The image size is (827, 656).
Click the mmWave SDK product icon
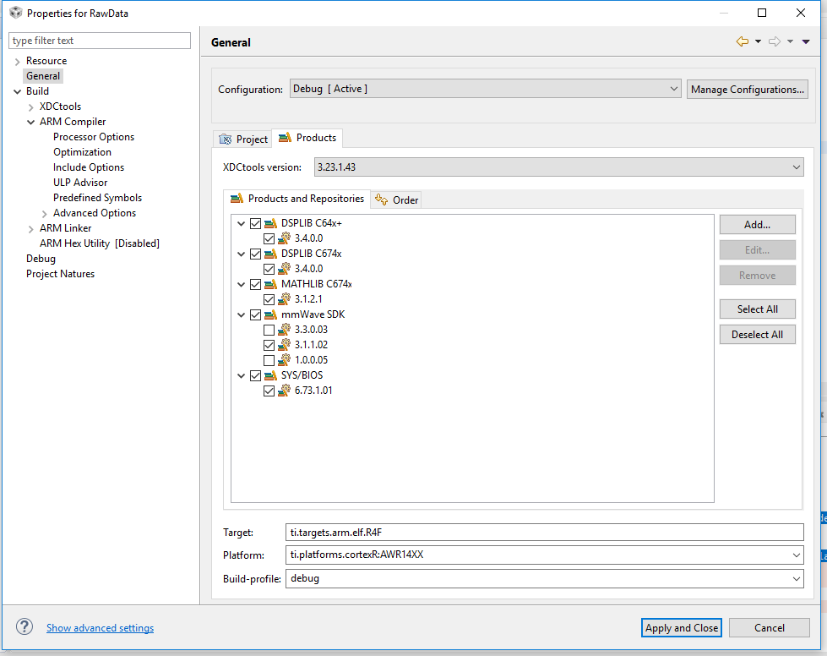coord(270,315)
